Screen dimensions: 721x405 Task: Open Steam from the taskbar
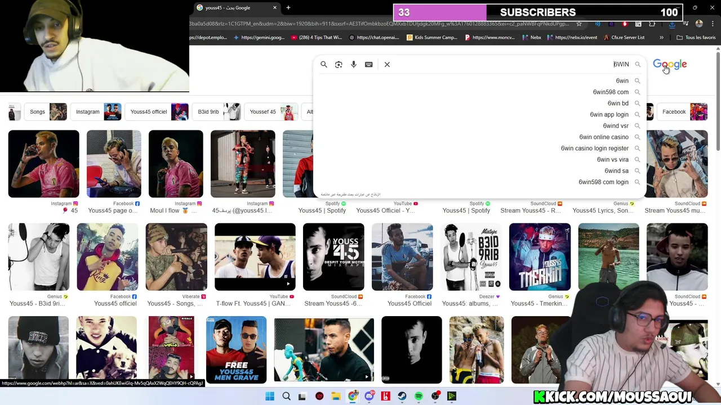pos(402,397)
